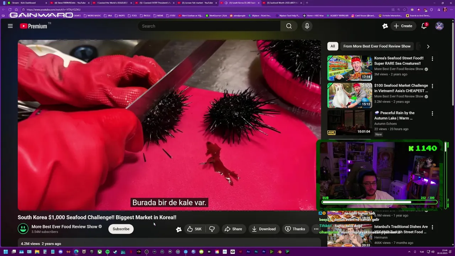Image resolution: width=455 pixels, height=256 pixels.
Task: Open the Korea's Seafood Street Food title link
Action: (x=399, y=60)
